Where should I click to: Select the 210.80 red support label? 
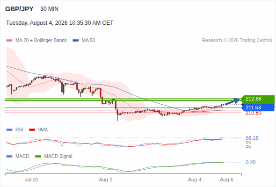click(x=253, y=113)
